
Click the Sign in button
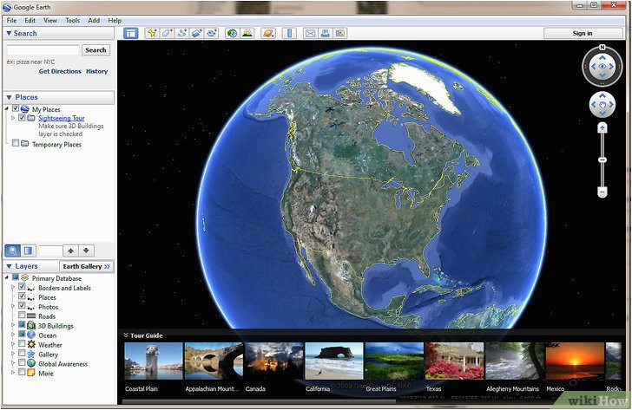point(583,34)
